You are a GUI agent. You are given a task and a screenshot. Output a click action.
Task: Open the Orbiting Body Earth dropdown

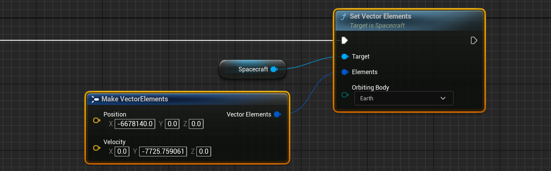[404, 98]
